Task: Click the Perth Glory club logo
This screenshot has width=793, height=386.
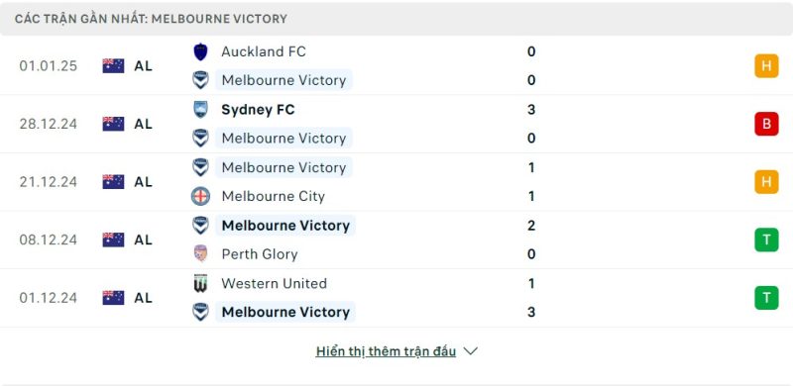Action: (x=201, y=253)
